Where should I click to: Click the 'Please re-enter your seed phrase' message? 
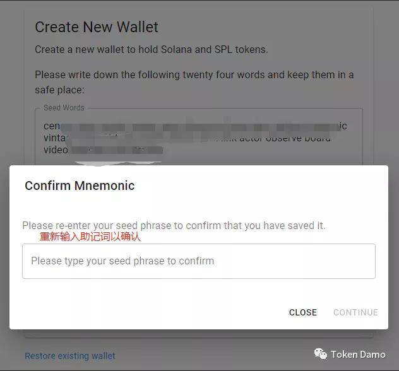(x=174, y=225)
